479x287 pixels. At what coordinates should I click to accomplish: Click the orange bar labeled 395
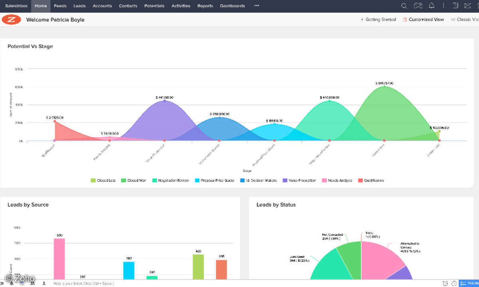(x=222, y=269)
